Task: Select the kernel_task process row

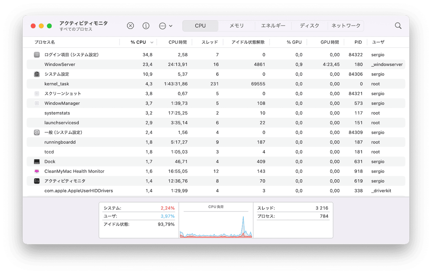Action: [57, 84]
